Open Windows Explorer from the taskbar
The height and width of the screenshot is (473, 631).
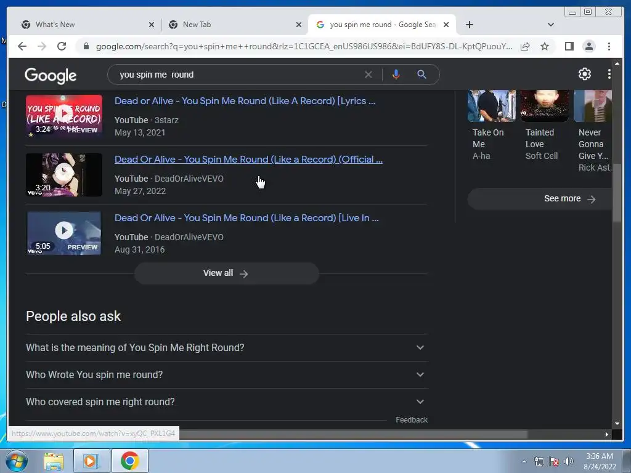[x=54, y=461]
